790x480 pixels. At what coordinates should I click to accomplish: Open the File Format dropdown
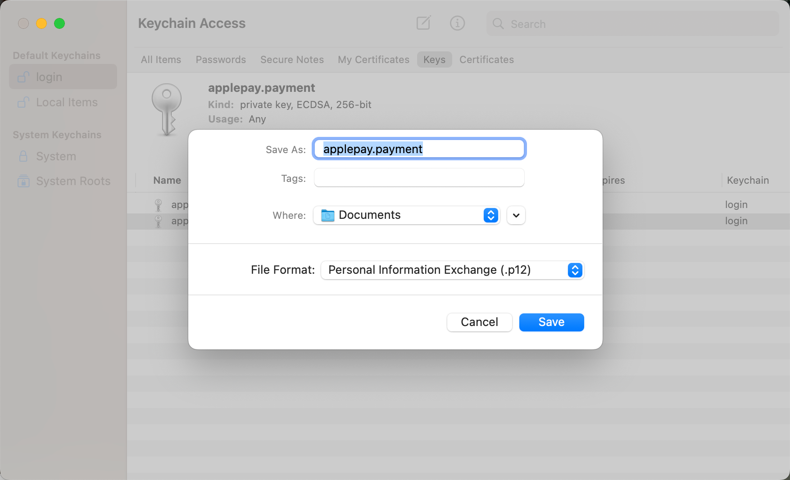coord(452,270)
